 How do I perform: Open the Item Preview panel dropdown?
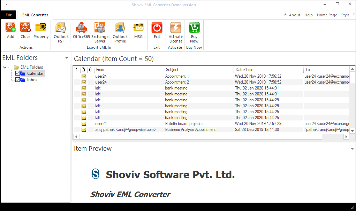click(x=352, y=149)
